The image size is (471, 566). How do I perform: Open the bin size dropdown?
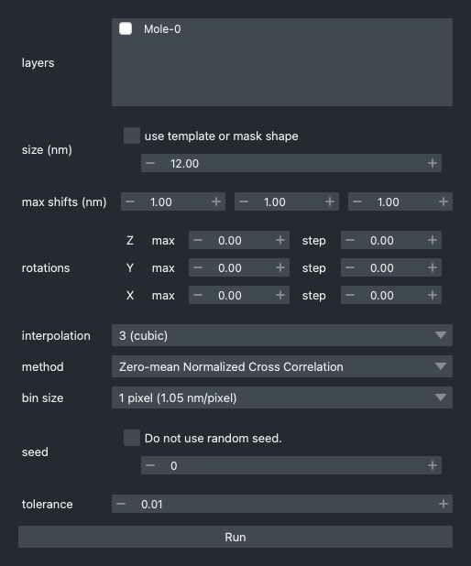click(x=281, y=397)
